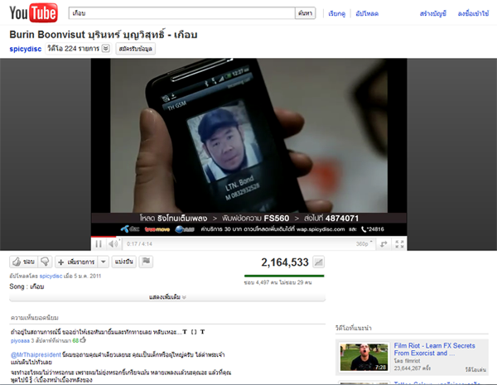Viewport: 497px width, 385px height.
Task: Click the 0:17 / 4:14 time display
Action: point(139,244)
